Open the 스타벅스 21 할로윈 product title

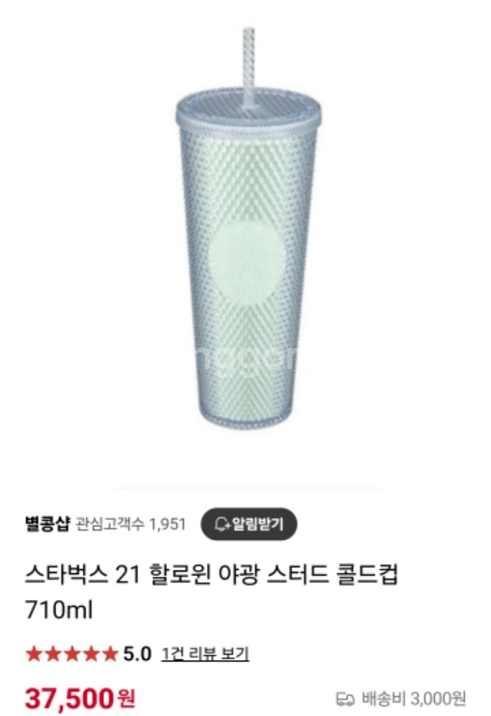(x=212, y=575)
